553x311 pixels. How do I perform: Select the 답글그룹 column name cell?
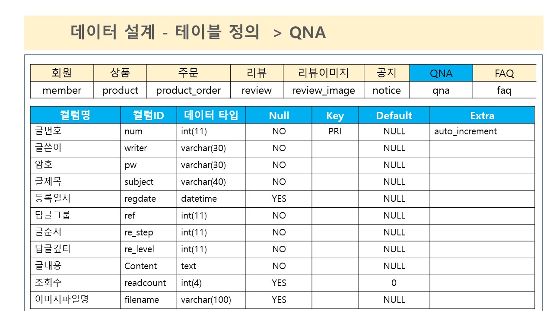[75, 216]
